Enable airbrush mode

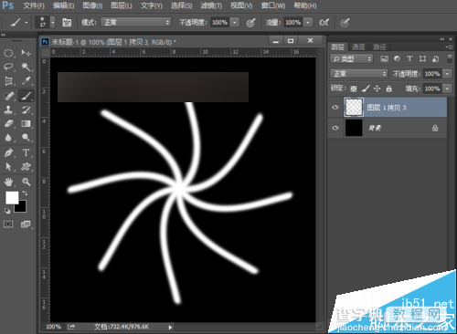tap(324, 22)
